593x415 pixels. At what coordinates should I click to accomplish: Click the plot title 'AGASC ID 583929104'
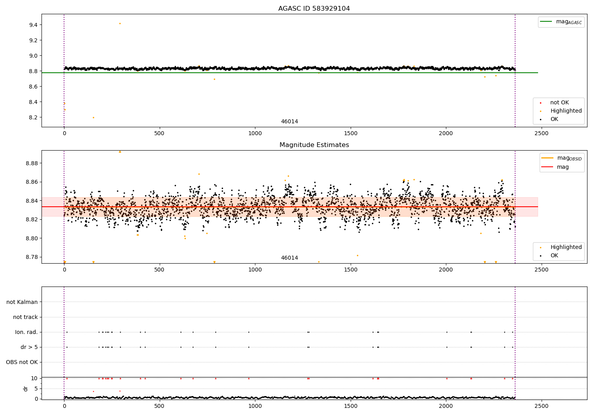tap(314, 9)
